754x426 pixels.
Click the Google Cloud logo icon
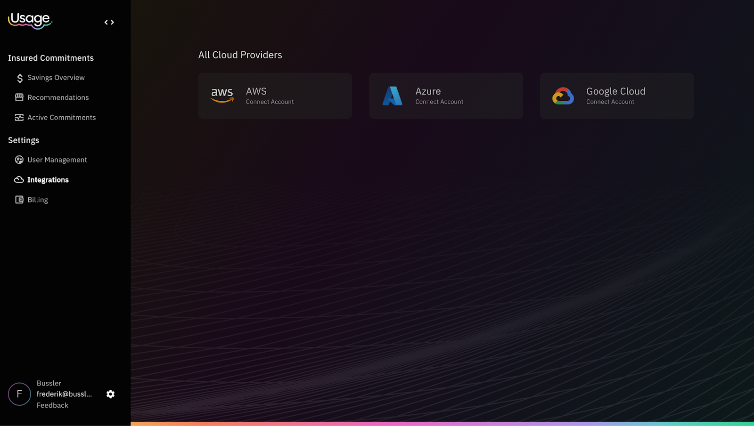click(x=563, y=96)
